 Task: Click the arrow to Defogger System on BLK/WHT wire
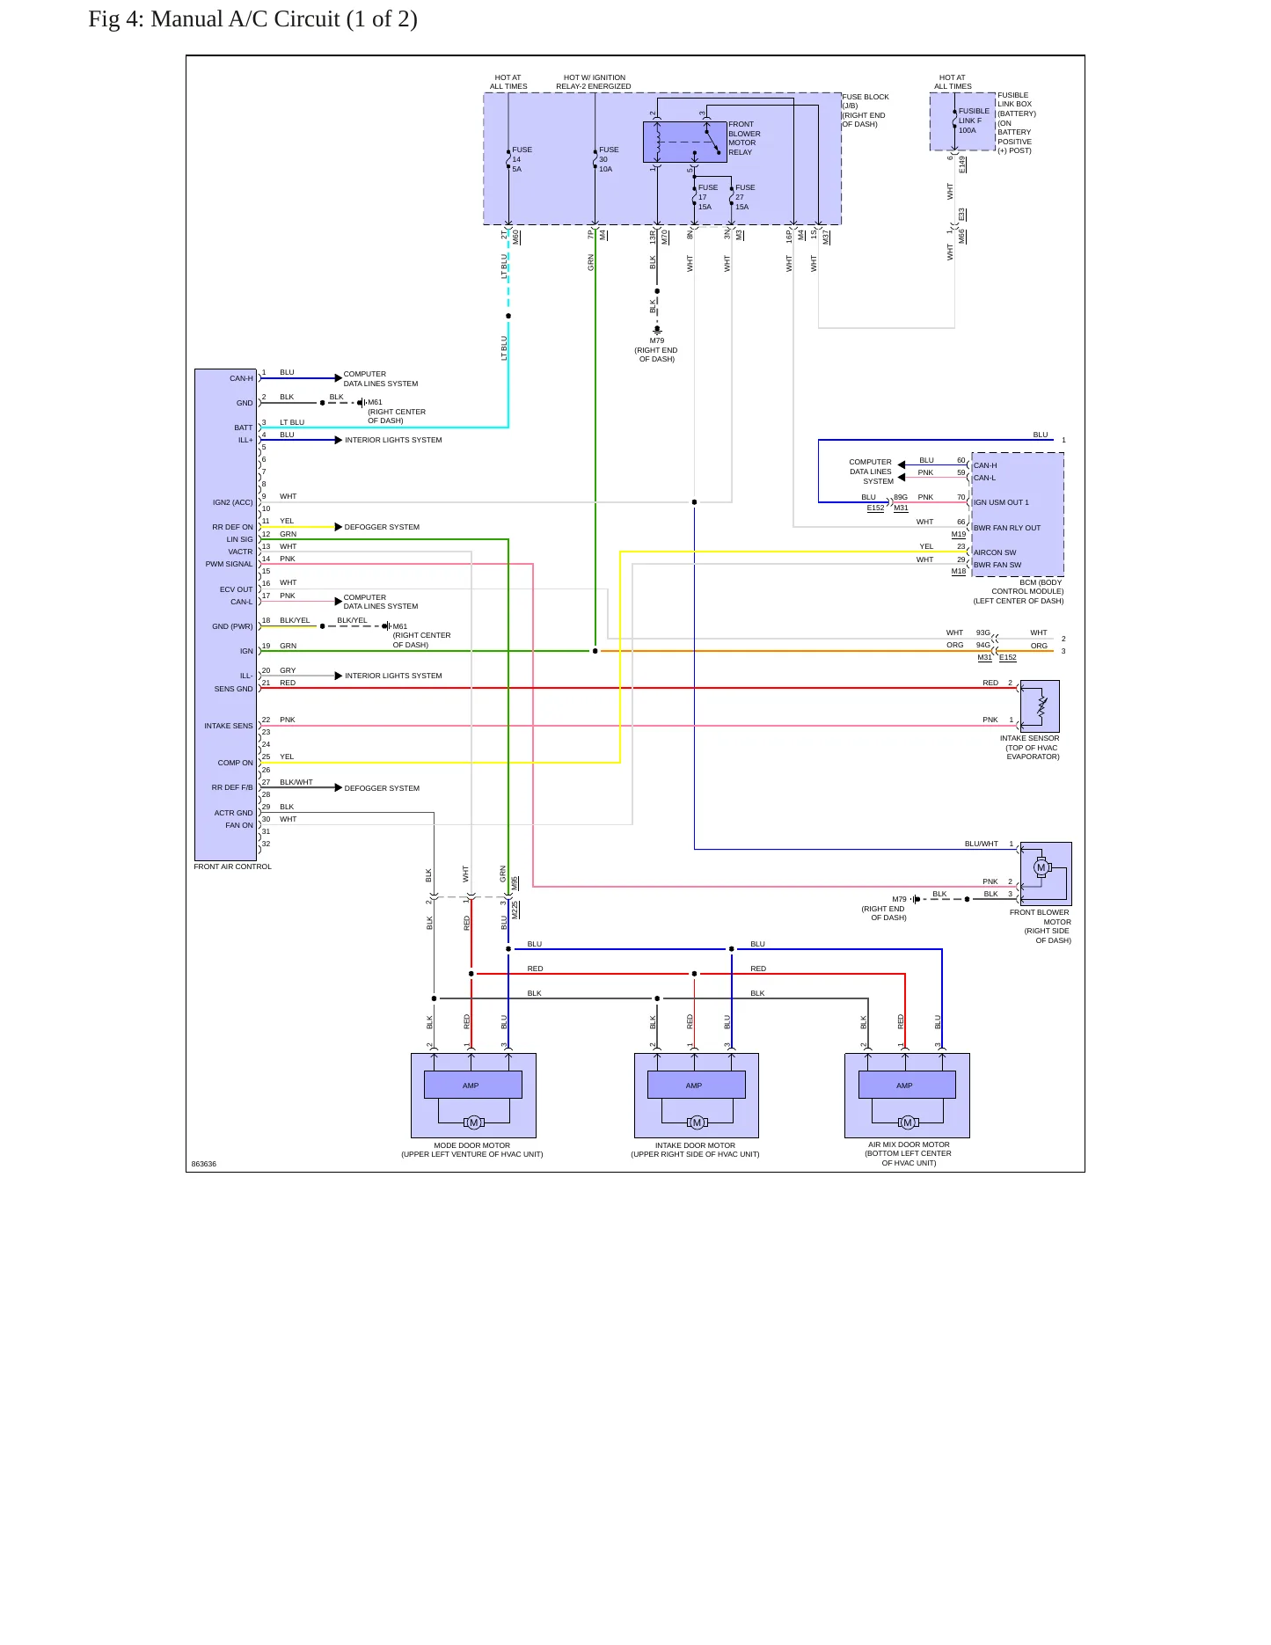(x=338, y=787)
